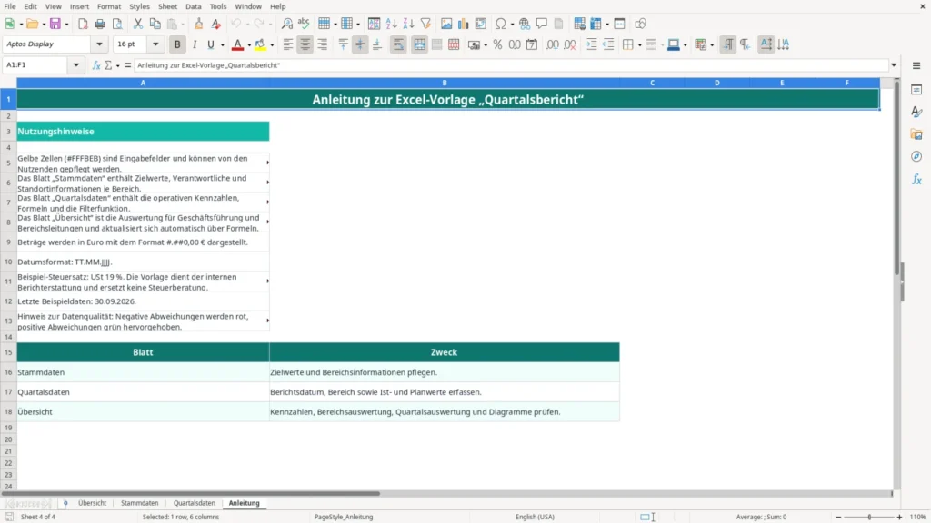Click the Sort Ascending icon
Viewport: 931px width, 523px height.
tap(391, 24)
